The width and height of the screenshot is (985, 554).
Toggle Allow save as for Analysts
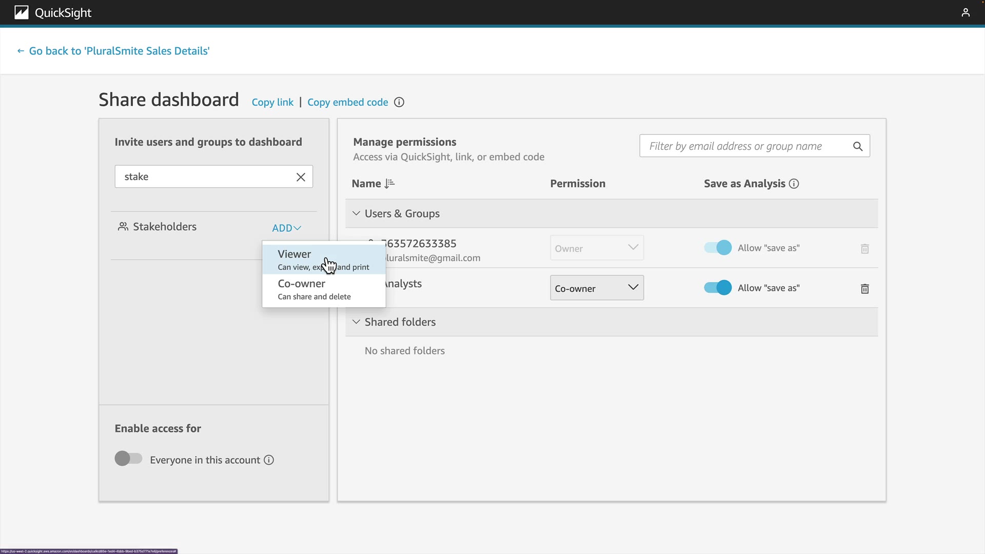[x=718, y=288]
